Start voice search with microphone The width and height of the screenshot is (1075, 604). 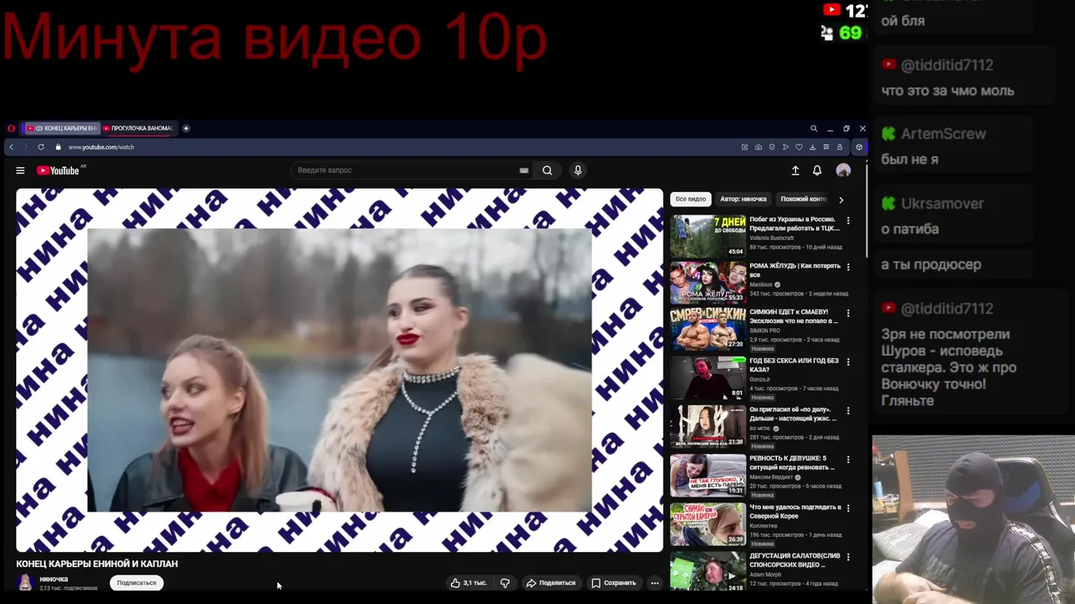(x=578, y=170)
